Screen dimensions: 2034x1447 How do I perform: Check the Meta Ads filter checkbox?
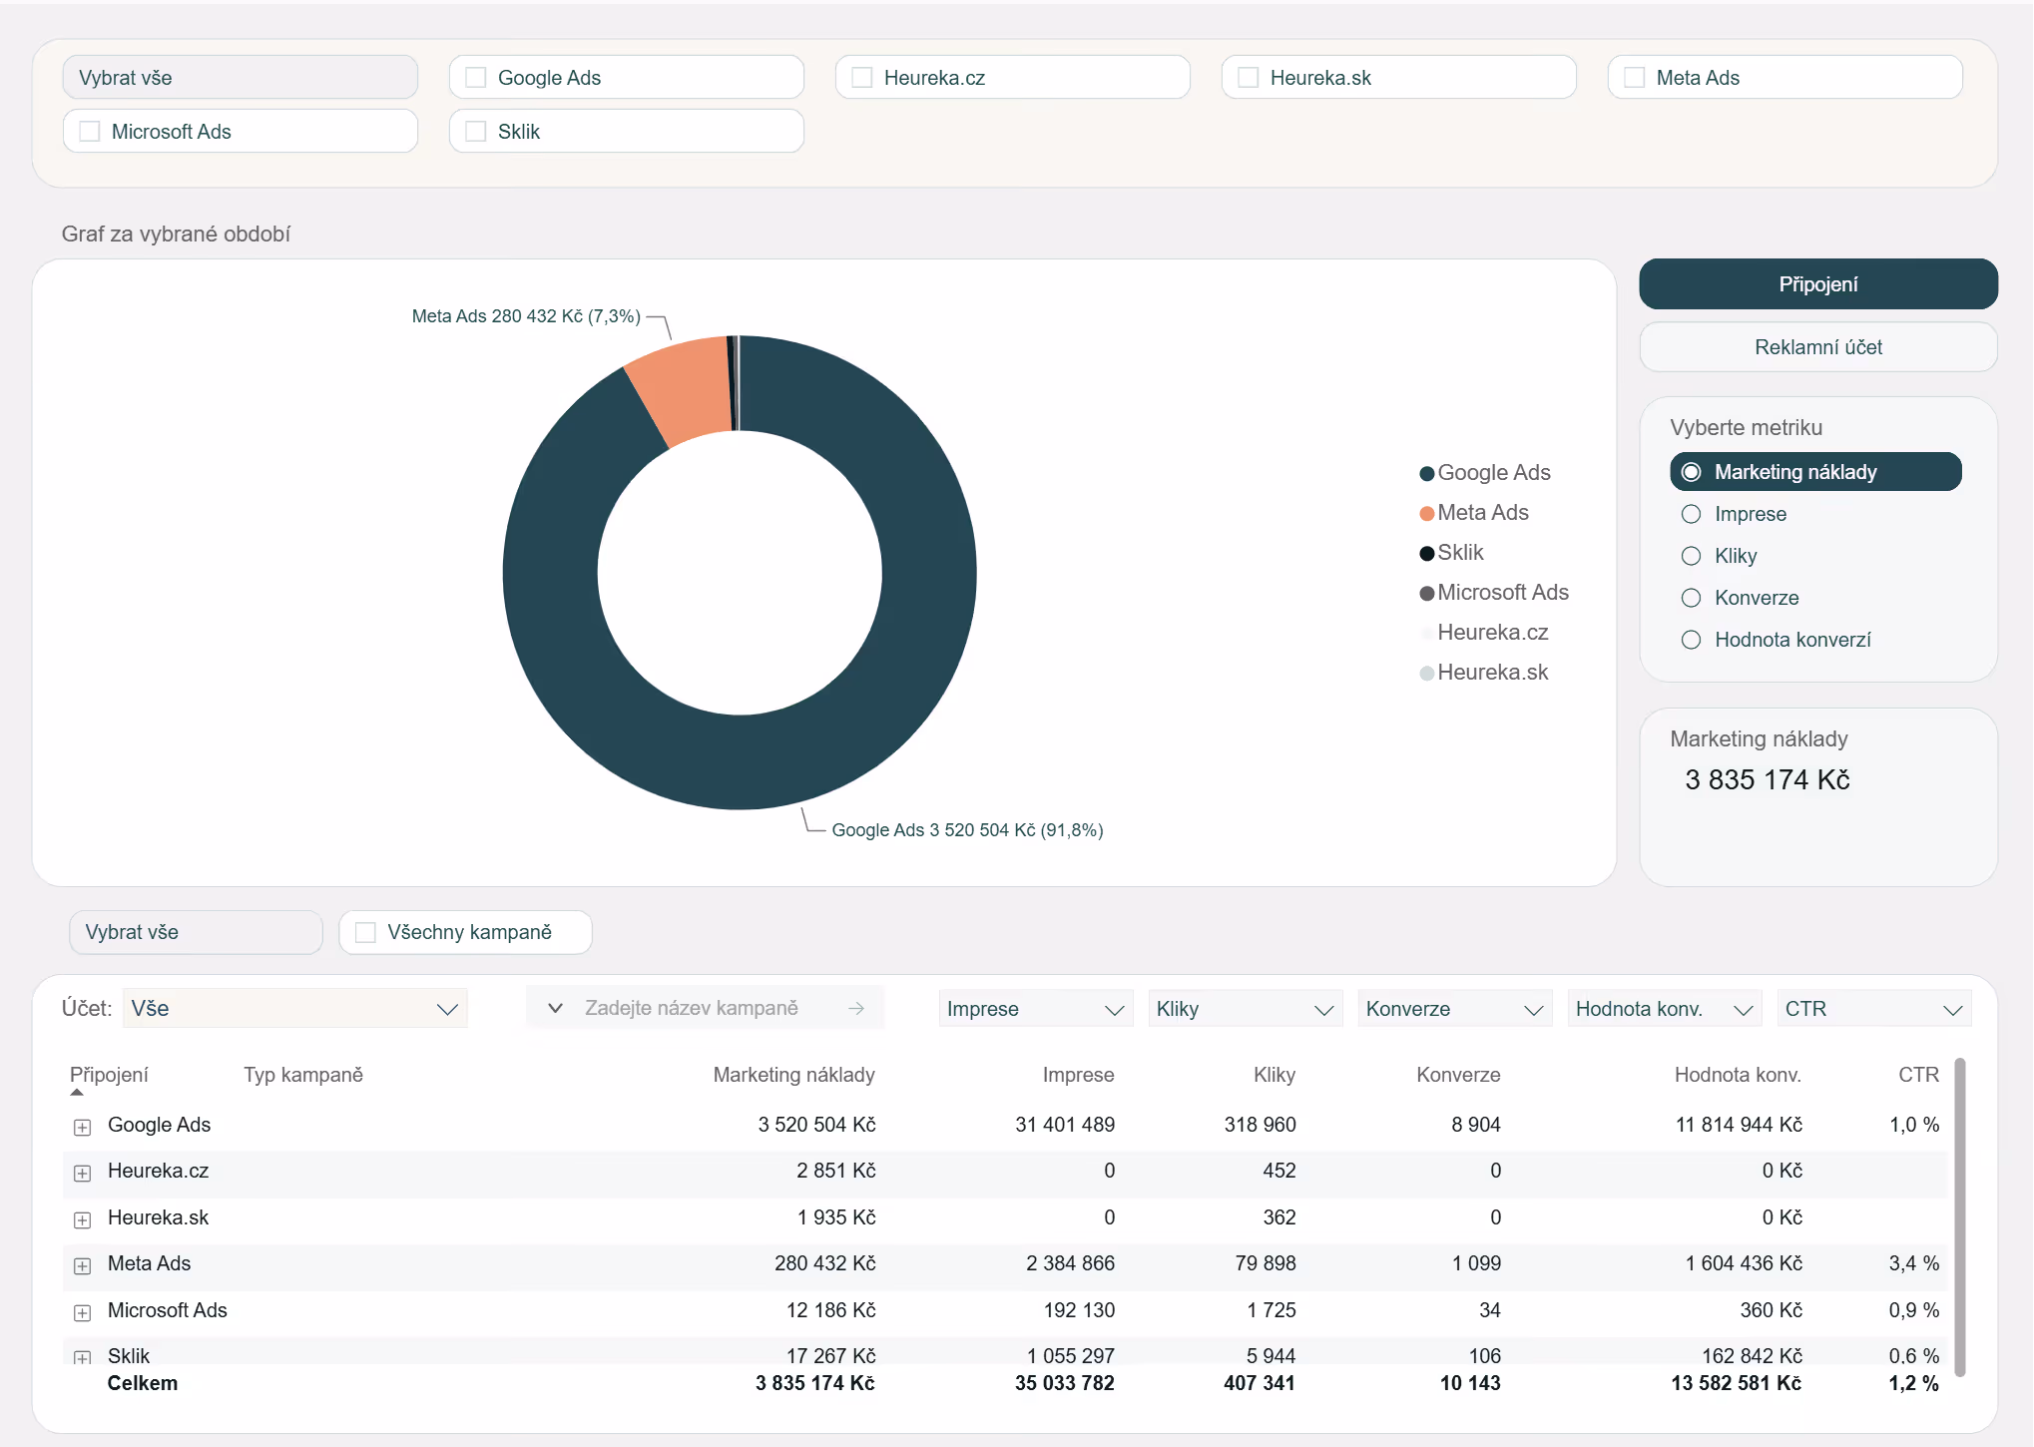(1635, 78)
